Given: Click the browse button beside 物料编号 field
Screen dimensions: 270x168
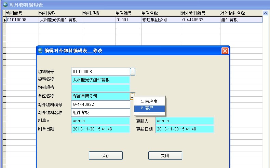Looking at the screenshot, I should click(133, 72).
